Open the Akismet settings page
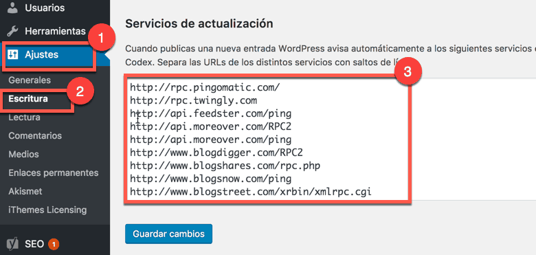The width and height of the screenshot is (536, 255). pos(25,191)
